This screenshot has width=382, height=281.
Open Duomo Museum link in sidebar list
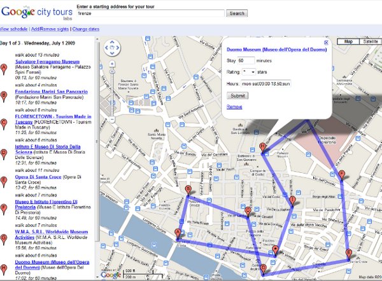click(52, 264)
